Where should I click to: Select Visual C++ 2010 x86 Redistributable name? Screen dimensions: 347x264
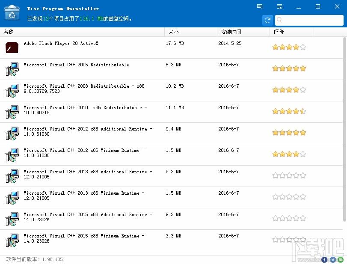pyautogui.click(x=85, y=110)
